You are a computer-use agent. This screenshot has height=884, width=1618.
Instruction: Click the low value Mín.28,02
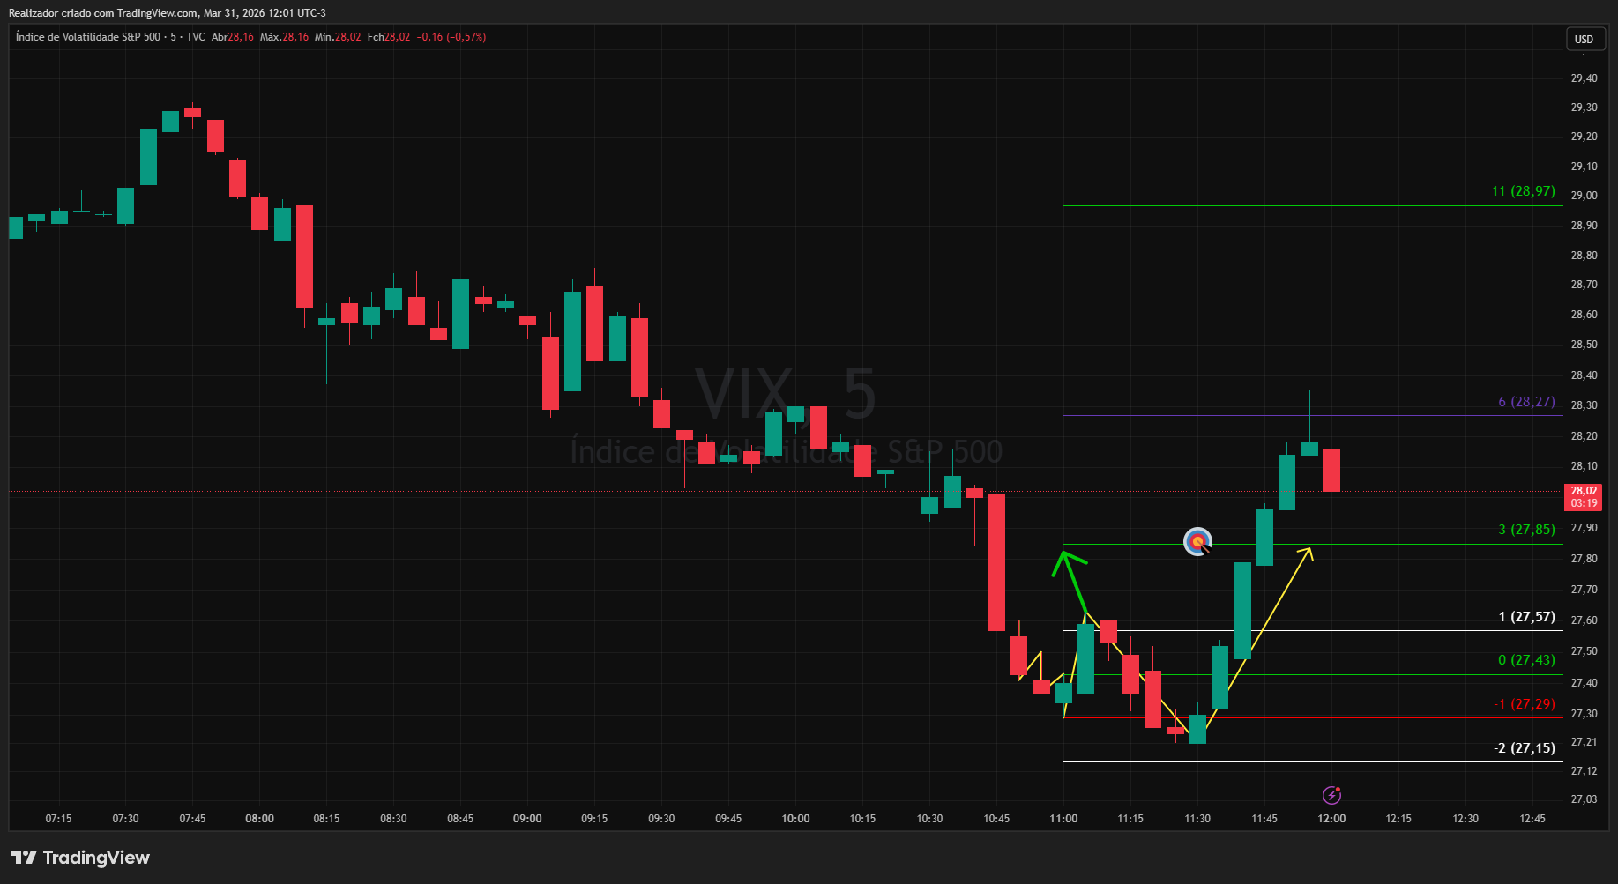click(338, 37)
